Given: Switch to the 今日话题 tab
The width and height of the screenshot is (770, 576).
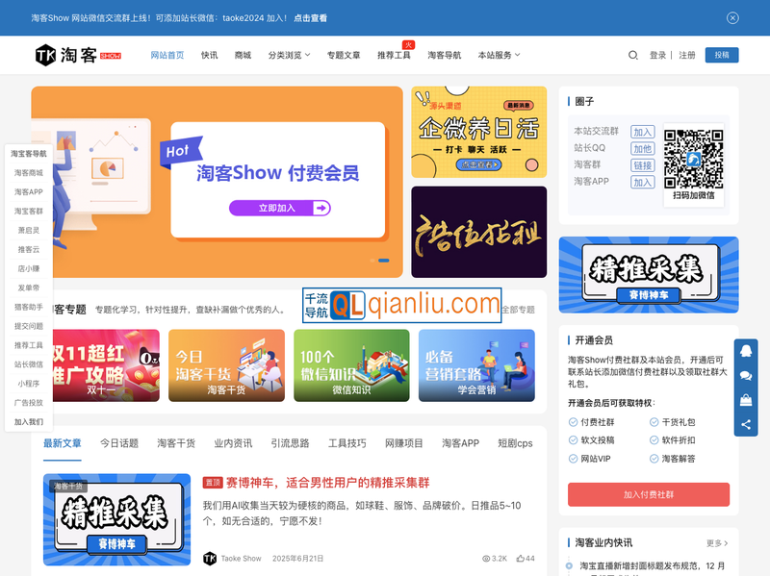Looking at the screenshot, I should [x=118, y=443].
